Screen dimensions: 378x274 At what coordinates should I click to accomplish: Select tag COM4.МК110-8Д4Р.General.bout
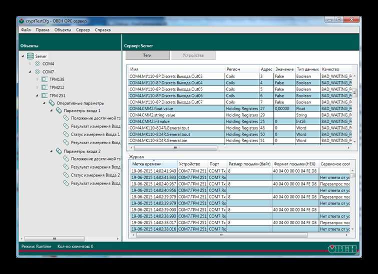240,134
